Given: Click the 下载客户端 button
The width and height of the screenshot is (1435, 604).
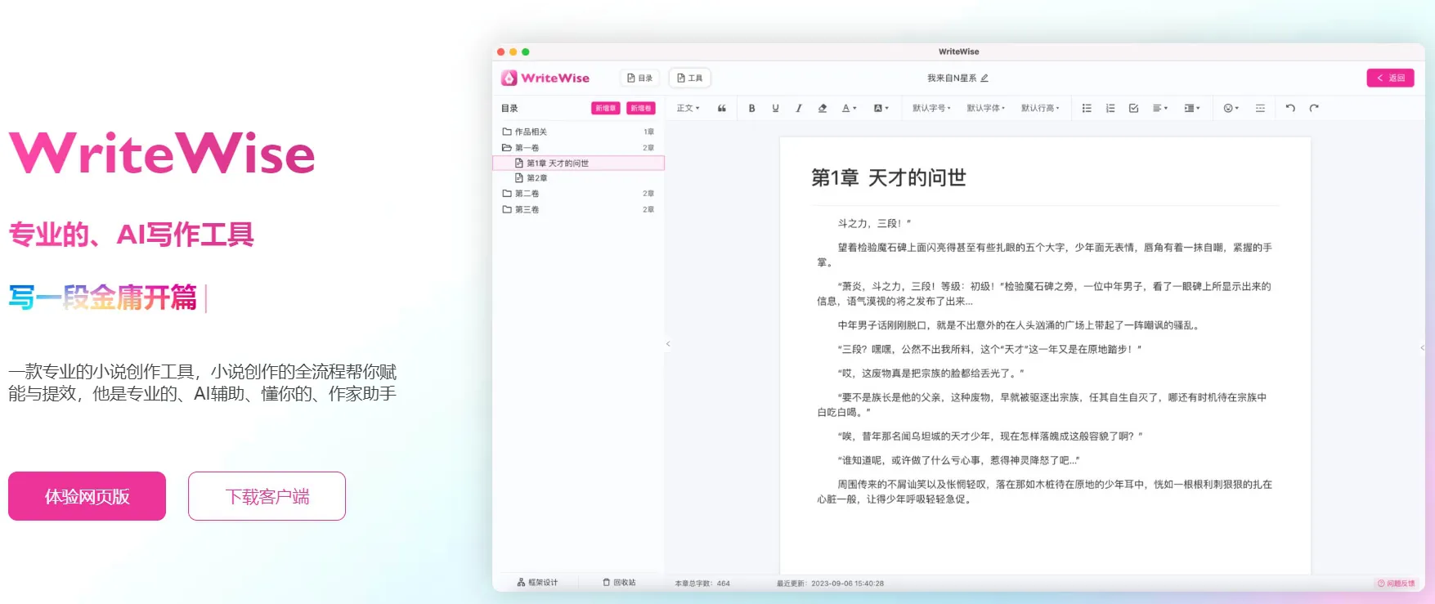Looking at the screenshot, I should coord(267,496).
